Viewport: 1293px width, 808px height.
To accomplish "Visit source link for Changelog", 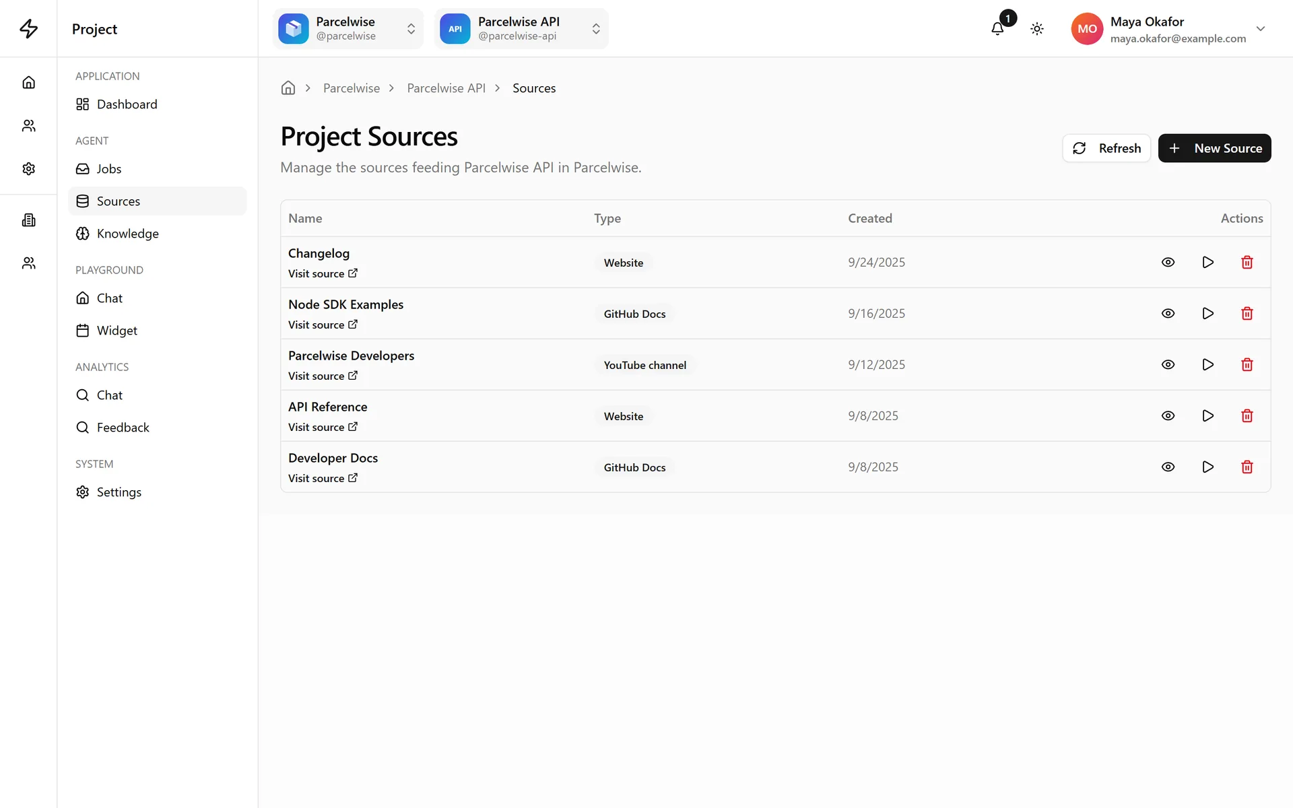I will 323,273.
